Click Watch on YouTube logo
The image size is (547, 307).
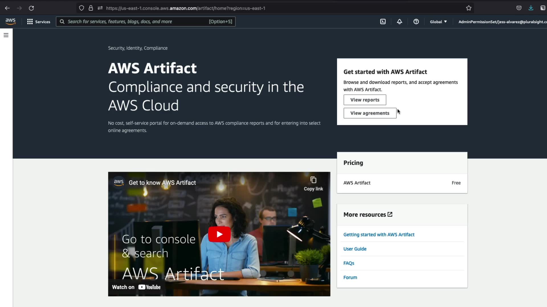149,287
